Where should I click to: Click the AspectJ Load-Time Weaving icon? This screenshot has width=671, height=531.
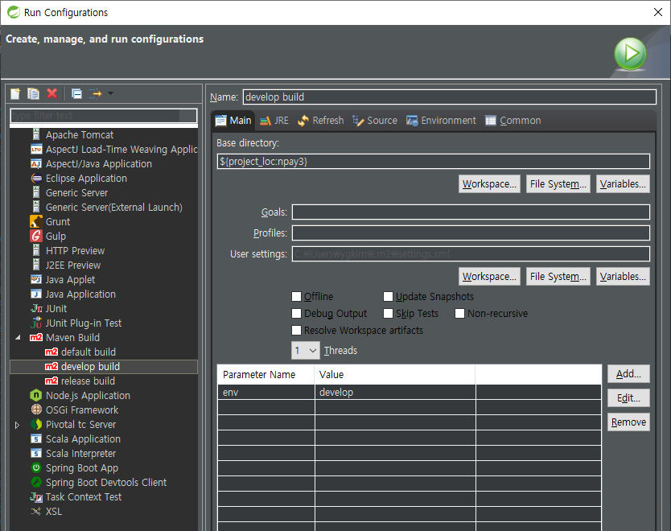pos(36,149)
